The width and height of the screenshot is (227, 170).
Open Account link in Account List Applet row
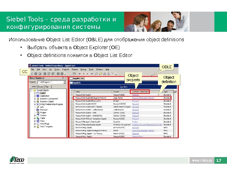click(x=136, y=95)
